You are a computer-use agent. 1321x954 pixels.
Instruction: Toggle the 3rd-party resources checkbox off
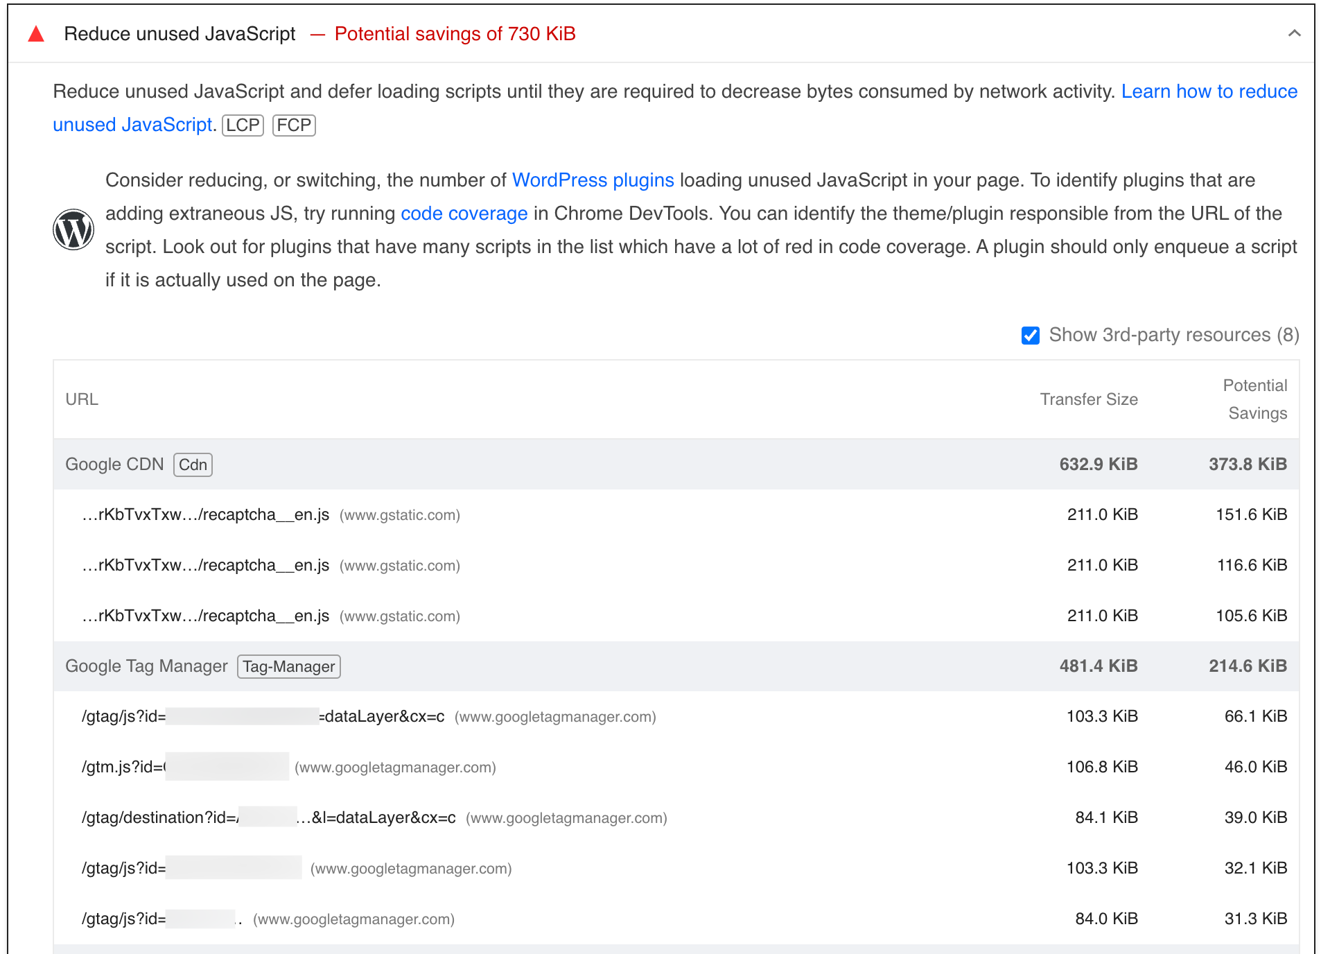[x=1030, y=335]
